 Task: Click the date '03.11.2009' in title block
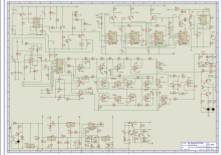(x=211, y=145)
